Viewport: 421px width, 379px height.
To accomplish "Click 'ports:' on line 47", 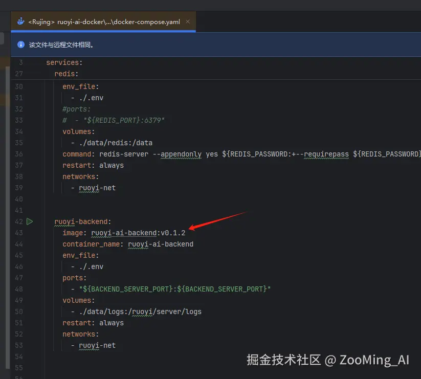I will click(74, 278).
